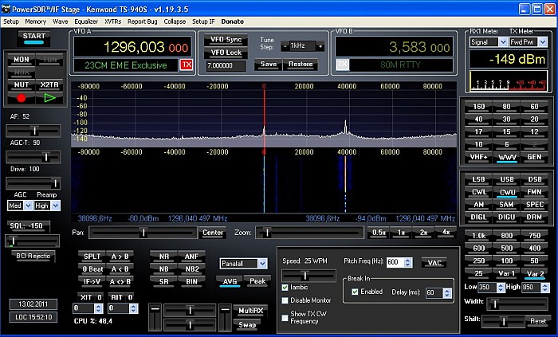Viewport: 558px width, 337px height.
Task: Adjust the Break In Delay stepper
Action: coord(448,293)
